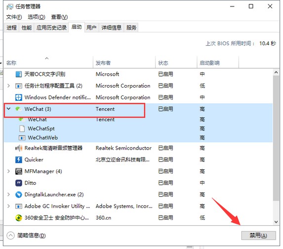Click the DingtalkLauncher.exe blue icon

(x=19, y=194)
